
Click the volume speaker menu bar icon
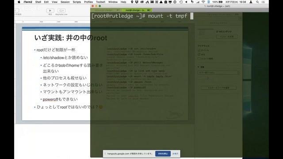coord(186,2)
